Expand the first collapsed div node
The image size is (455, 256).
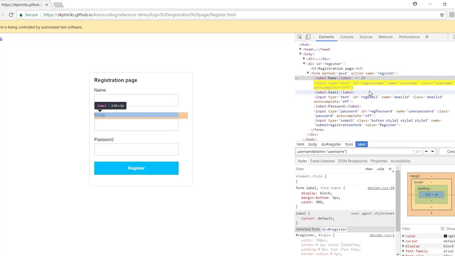[304, 59]
